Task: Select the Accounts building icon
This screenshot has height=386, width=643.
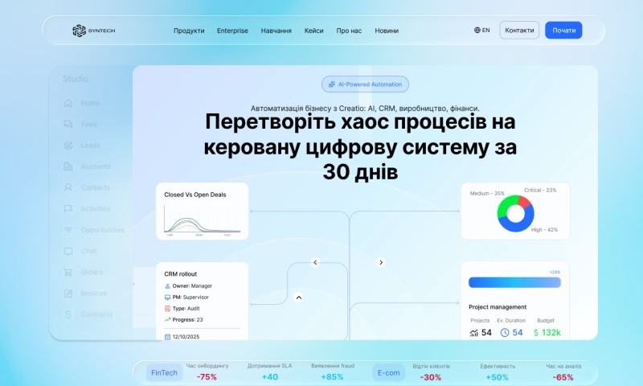Action: tap(68, 166)
